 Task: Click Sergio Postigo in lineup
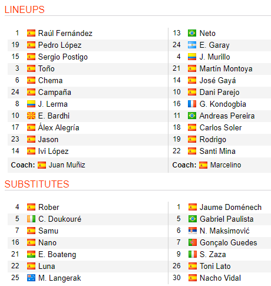63,57
